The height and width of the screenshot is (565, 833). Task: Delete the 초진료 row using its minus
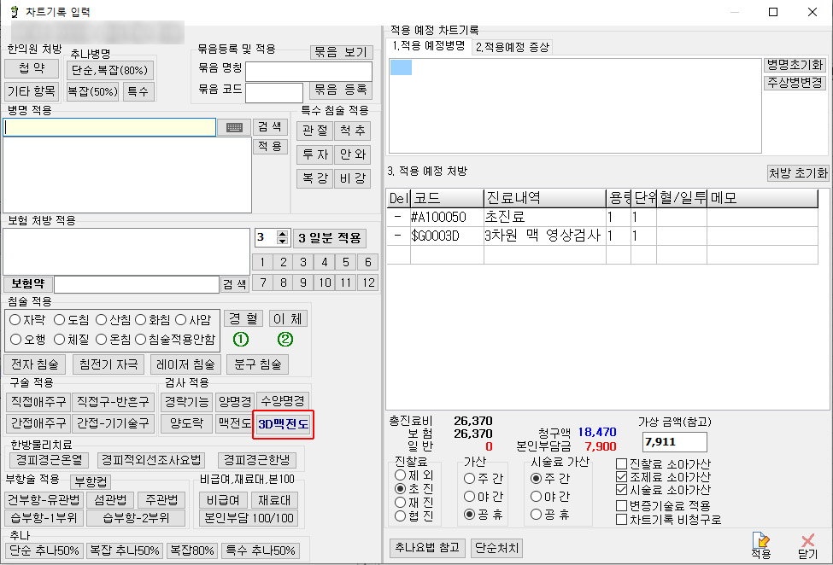tap(397, 218)
